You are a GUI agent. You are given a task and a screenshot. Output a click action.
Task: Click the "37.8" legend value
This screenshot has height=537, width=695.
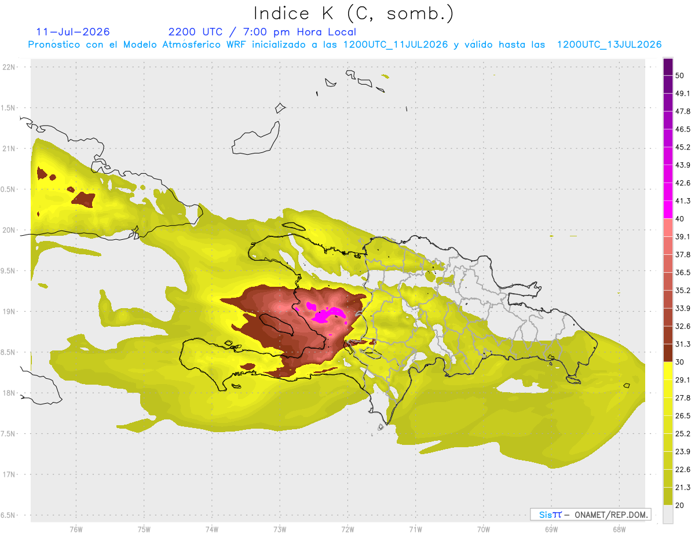pos(683,254)
